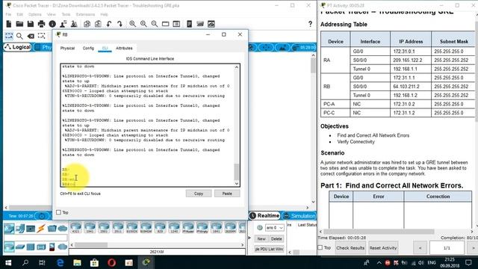Open the File menu

click(8, 14)
